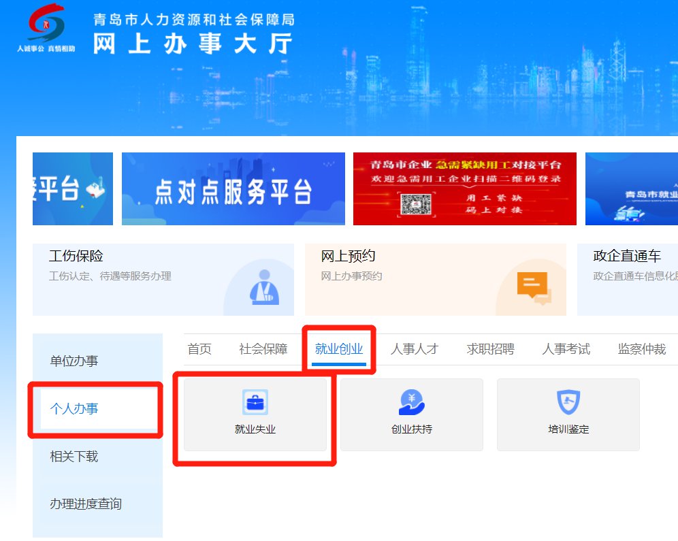Click the Qingdao HRSS bureau logo
Viewport: 678px width, 541px height.
[46, 28]
